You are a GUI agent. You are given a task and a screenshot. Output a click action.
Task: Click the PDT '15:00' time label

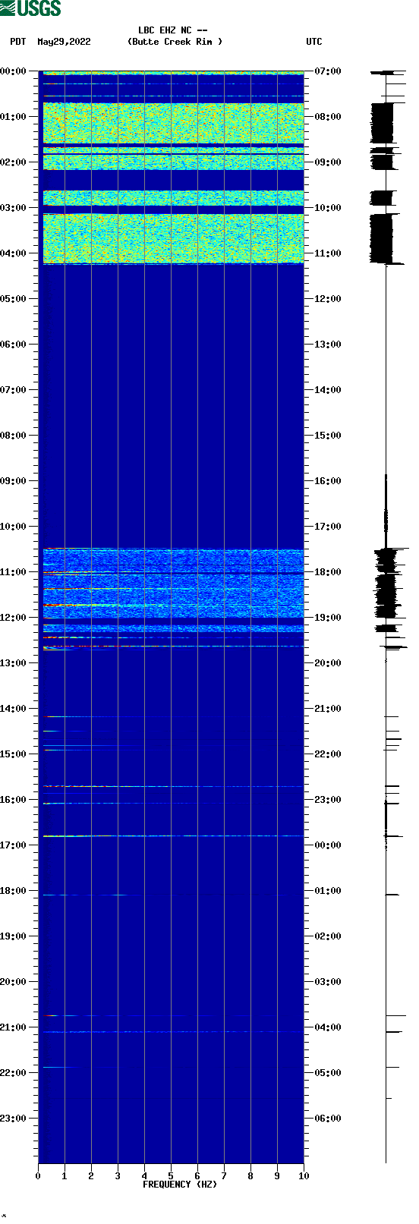pos(14,754)
